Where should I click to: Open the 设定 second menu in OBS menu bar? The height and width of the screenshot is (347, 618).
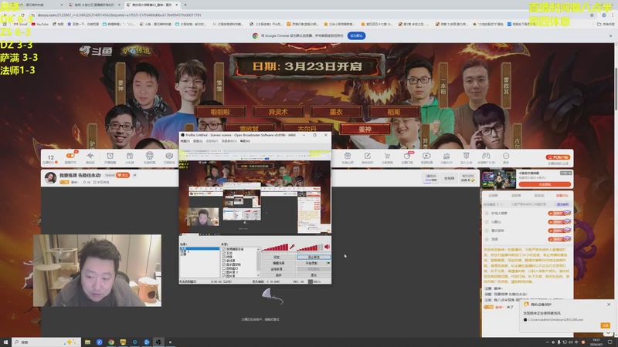[198, 141]
